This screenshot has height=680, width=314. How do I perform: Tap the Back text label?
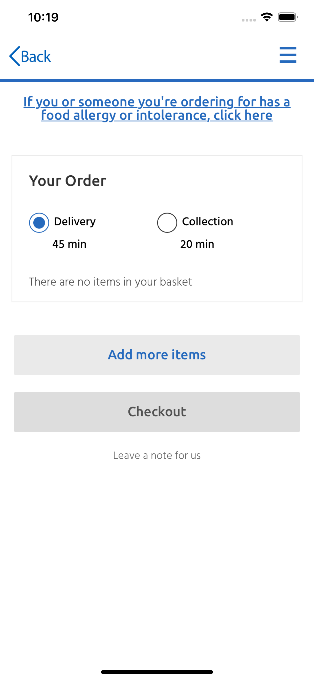click(36, 56)
